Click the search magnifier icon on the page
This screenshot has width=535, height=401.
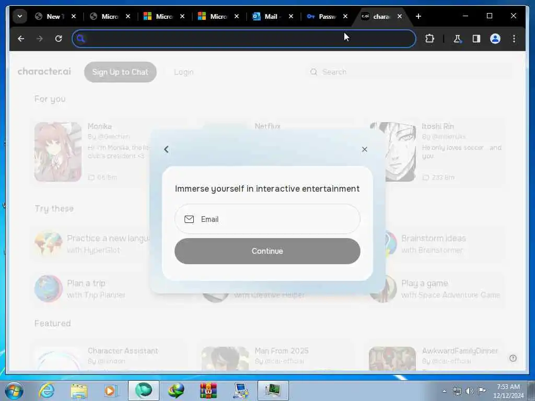[x=313, y=72]
